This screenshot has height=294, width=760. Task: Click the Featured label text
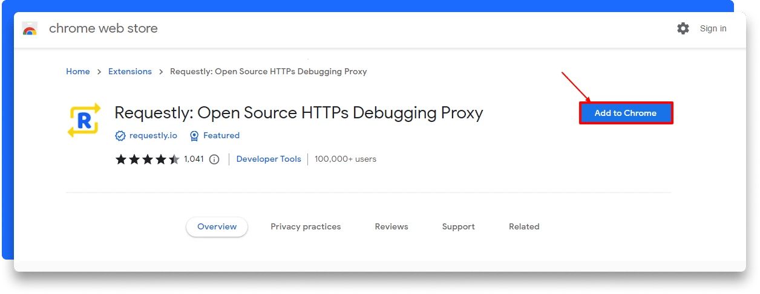coord(221,136)
